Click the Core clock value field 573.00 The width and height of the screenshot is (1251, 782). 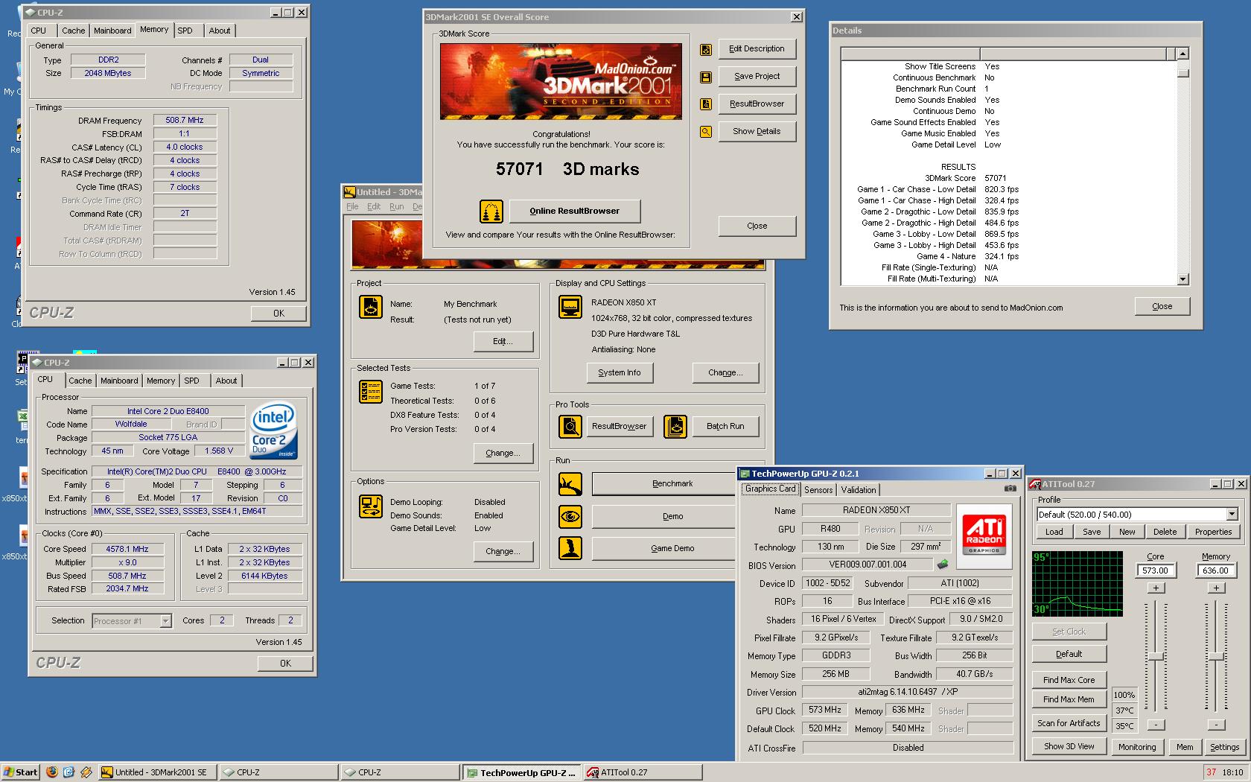pos(1156,570)
